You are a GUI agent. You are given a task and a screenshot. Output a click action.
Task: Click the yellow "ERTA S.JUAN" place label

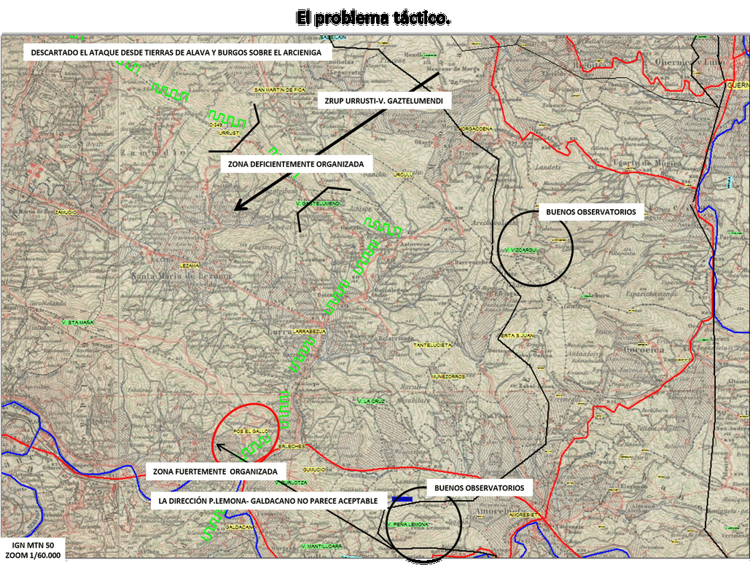(x=517, y=336)
